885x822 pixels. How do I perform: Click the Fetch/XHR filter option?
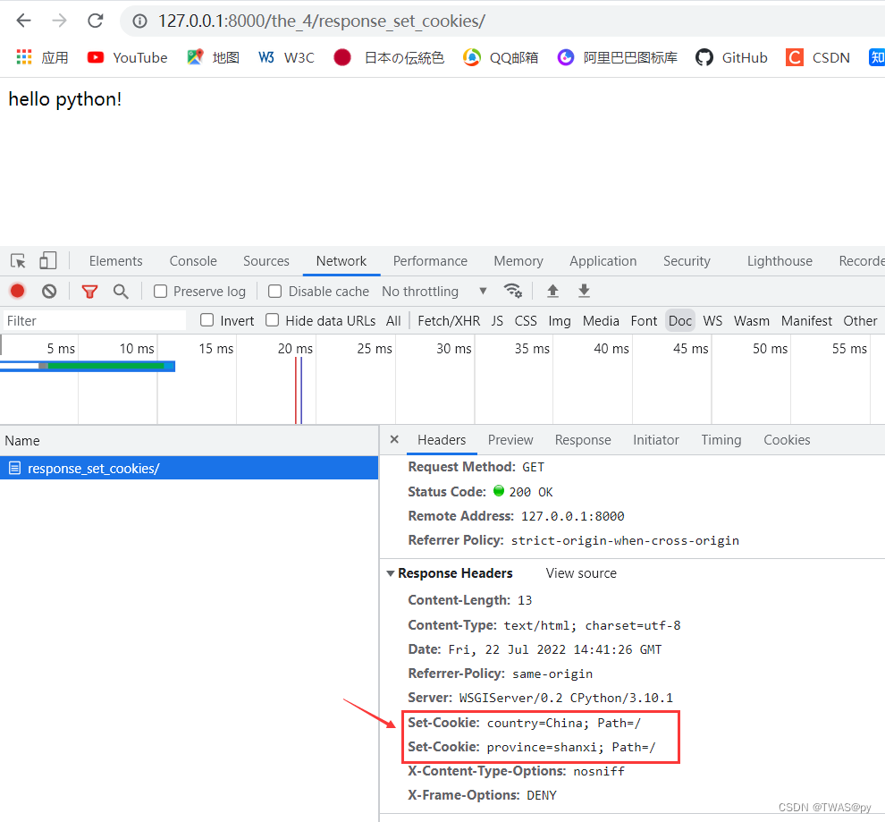[x=448, y=320]
